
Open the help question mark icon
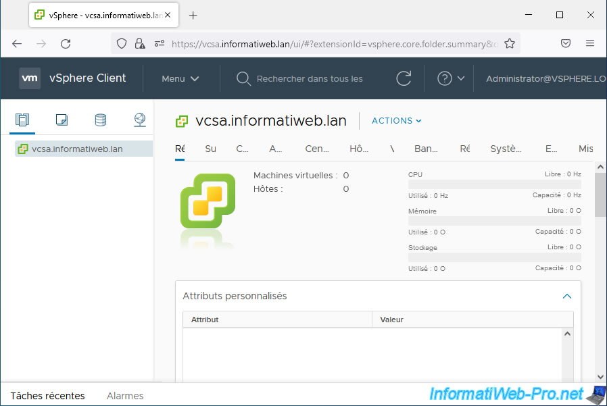pos(444,78)
